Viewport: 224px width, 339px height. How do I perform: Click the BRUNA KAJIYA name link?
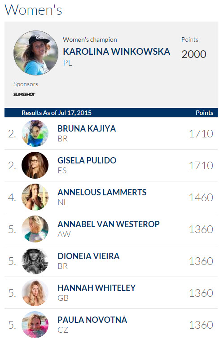point(87,128)
